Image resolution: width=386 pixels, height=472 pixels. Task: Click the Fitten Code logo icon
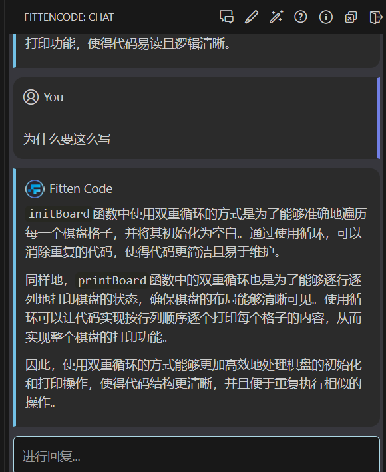[35, 189]
